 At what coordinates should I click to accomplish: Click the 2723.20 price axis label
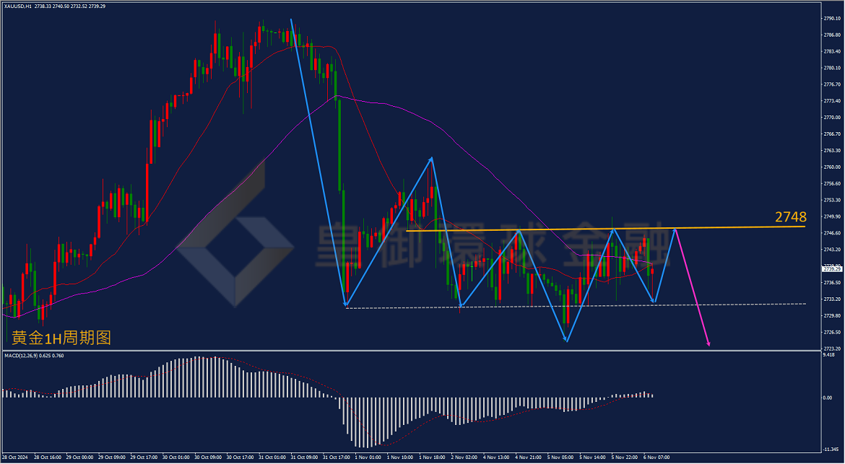tap(833, 349)
